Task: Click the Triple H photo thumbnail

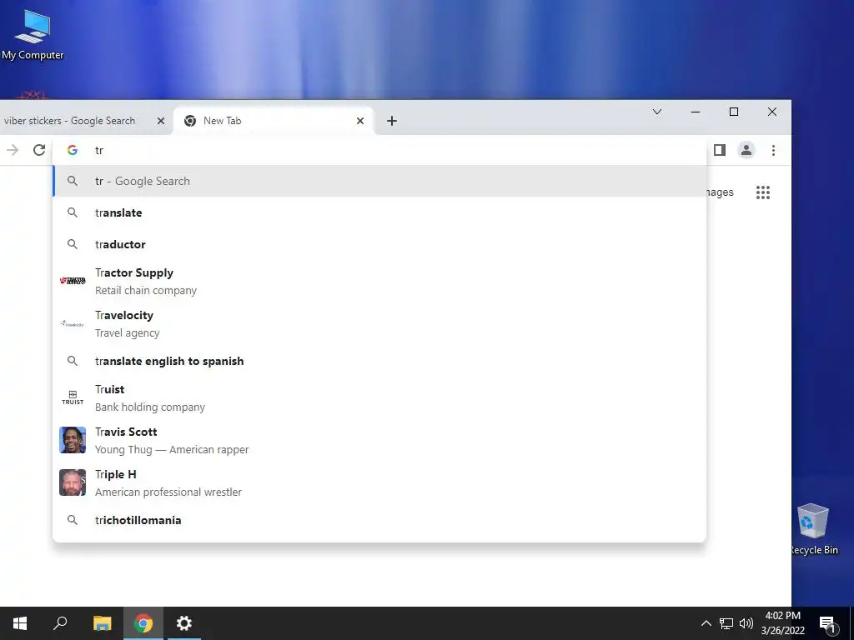Action: click(x=73, y=482)
